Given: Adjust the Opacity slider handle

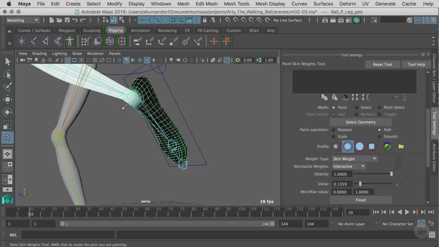Looking at the screenshot, I should point(391,174).
